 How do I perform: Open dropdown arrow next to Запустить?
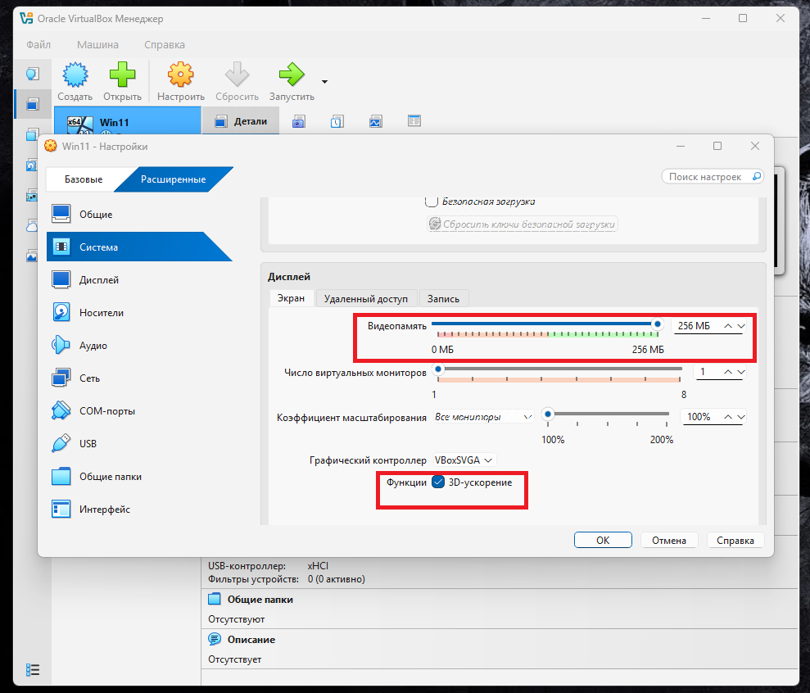tap(324, 82)
